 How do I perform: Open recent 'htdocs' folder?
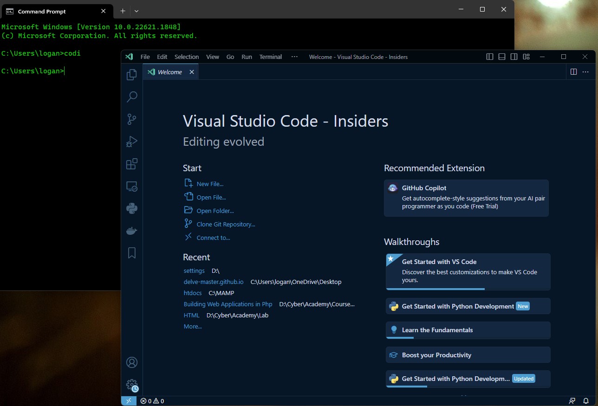[x=193, y=293]
